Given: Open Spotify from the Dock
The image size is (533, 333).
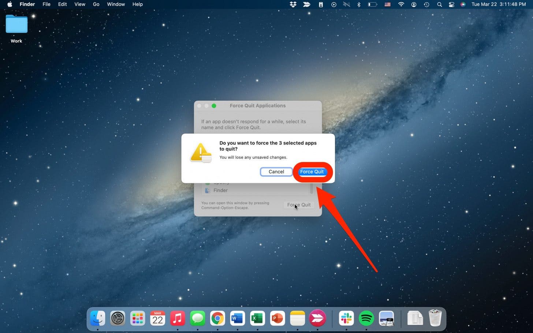Looking at the screenshot, I should [x=366, y=318].
